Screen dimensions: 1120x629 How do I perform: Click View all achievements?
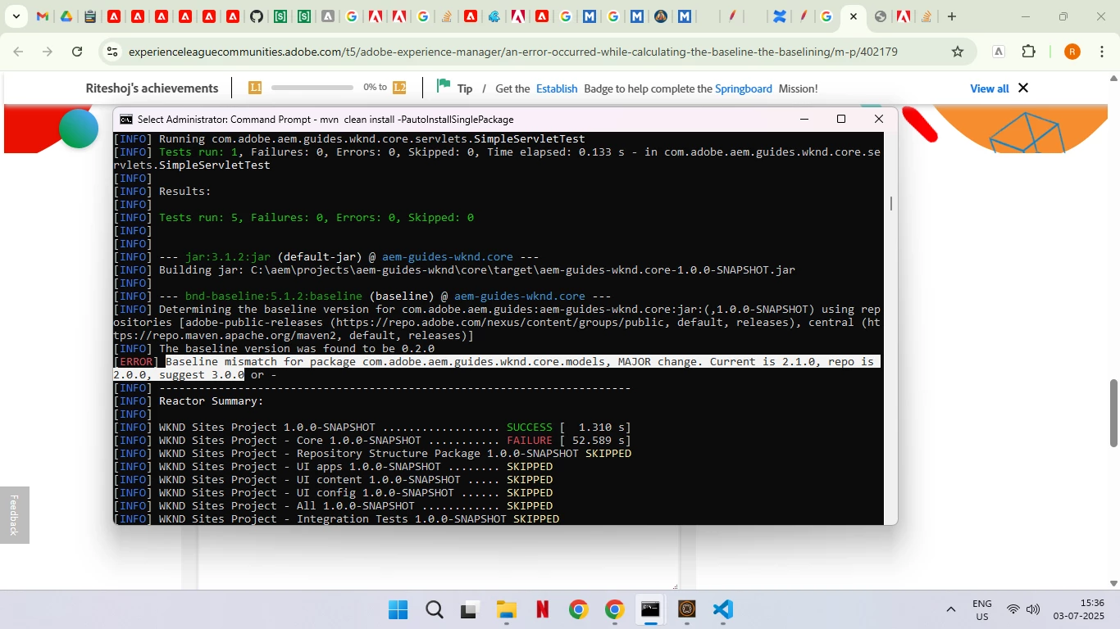990,88
